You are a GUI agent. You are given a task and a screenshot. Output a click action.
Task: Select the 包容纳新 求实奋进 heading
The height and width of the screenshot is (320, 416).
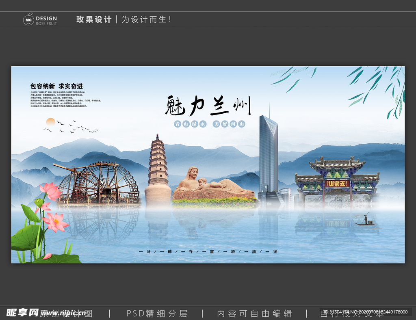56,86
